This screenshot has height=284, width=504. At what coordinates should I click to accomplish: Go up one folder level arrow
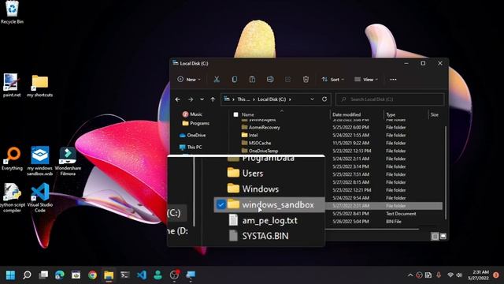[213, 99]
